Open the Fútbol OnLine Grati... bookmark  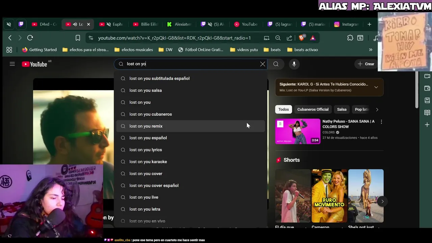[201, 50]
